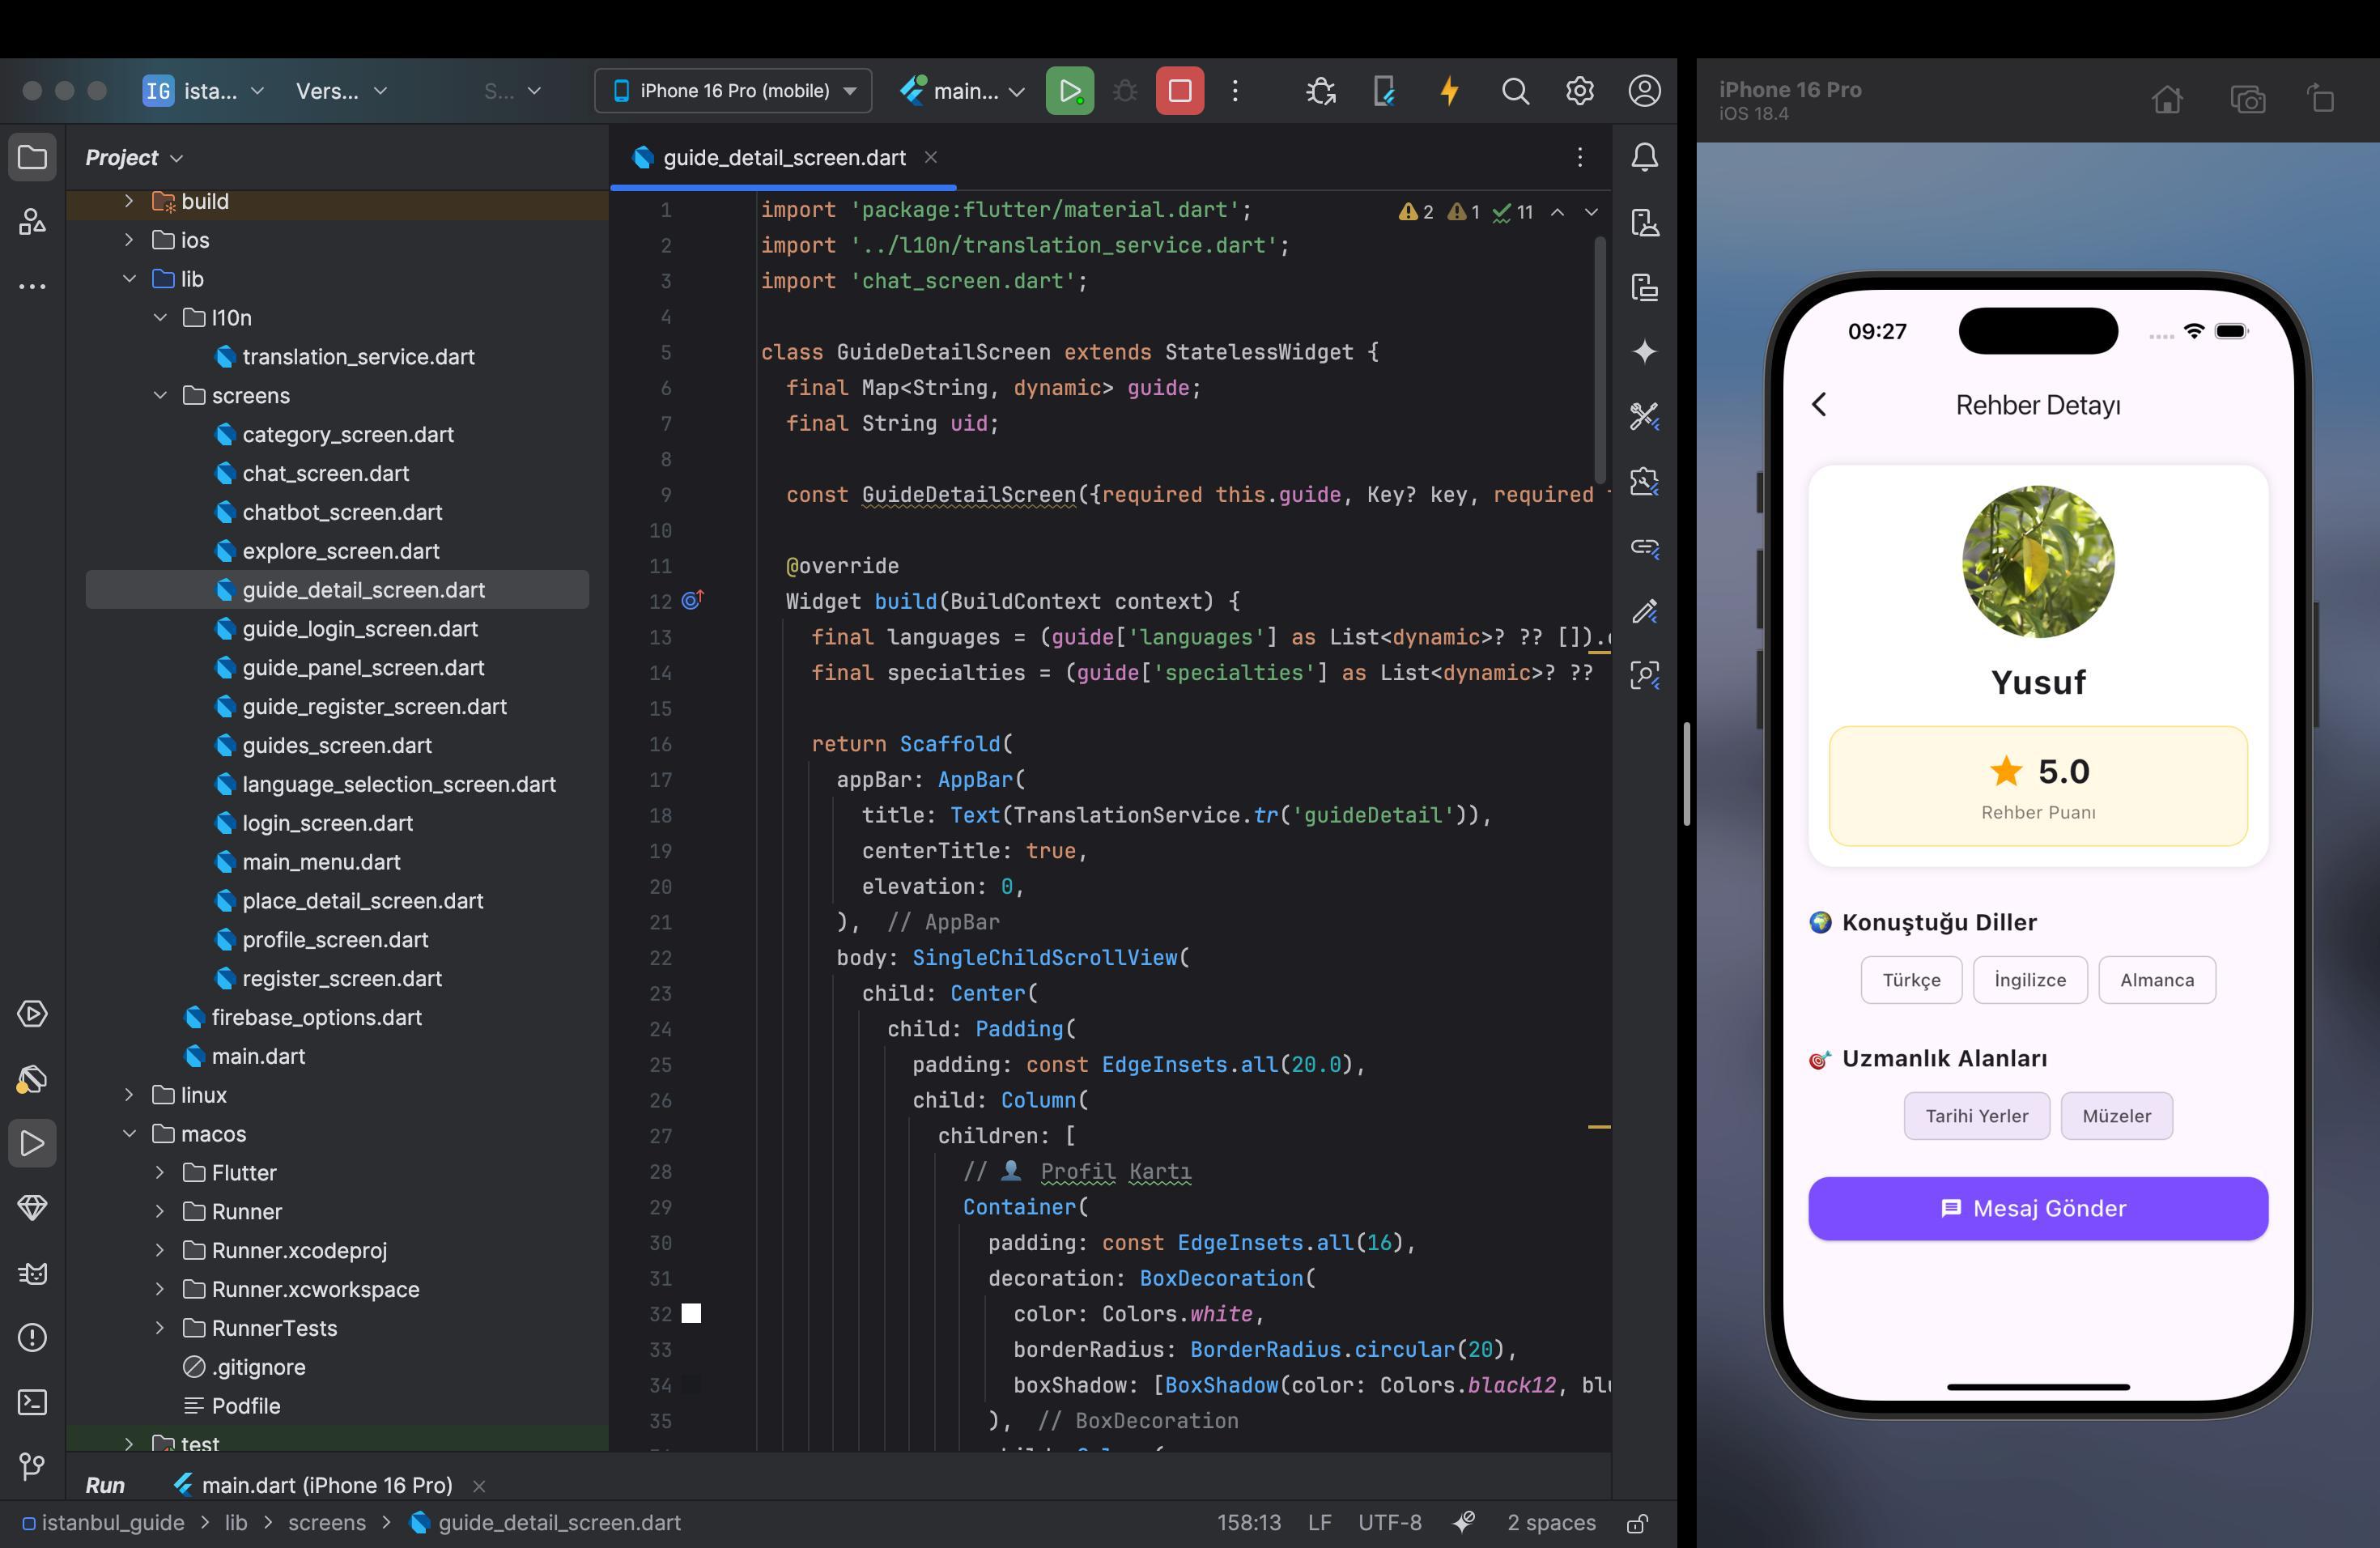2380x1548 pixels.
Task: Open the More tool windows ellipsis
Action: pos(32,286)
